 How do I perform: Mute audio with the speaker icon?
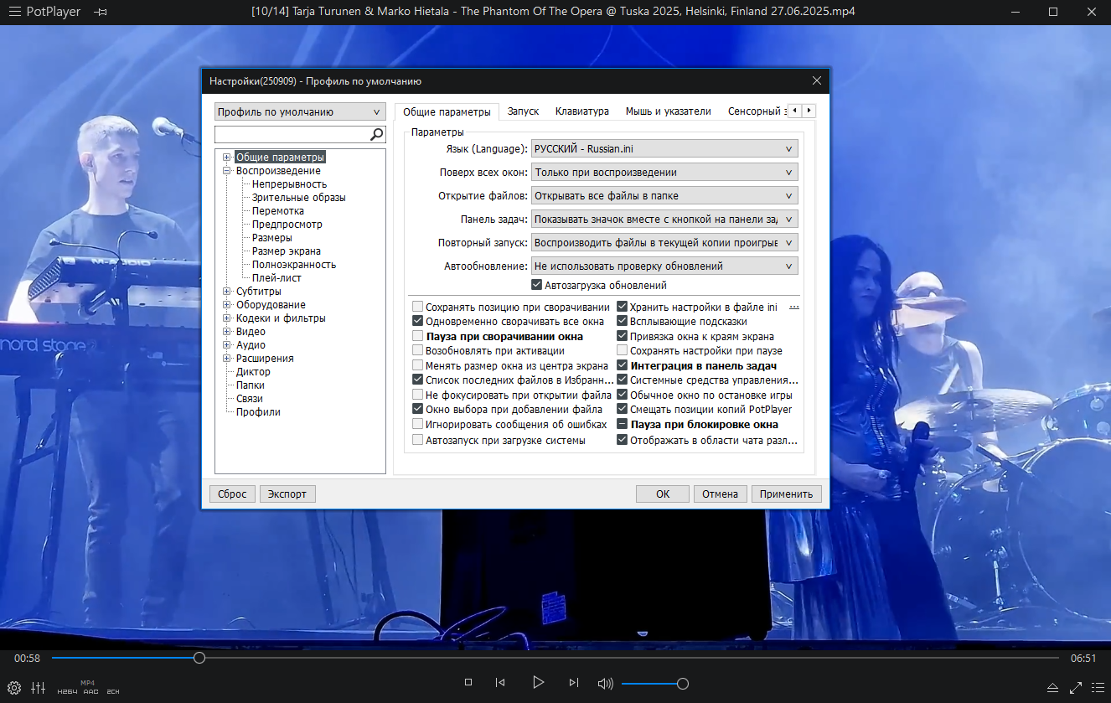coord(606,684)
